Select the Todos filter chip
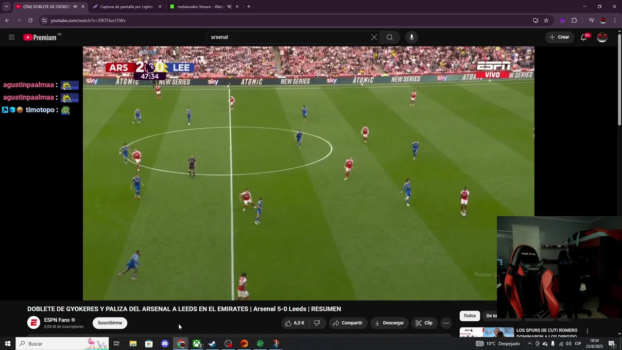Image resolution: width=622 pixels, height=350 pixels. click(x=470, y=316)
